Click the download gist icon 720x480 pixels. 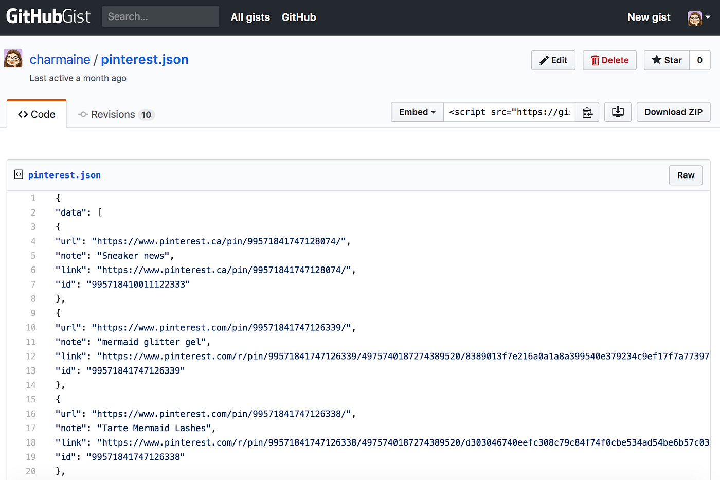coord(617,112)
